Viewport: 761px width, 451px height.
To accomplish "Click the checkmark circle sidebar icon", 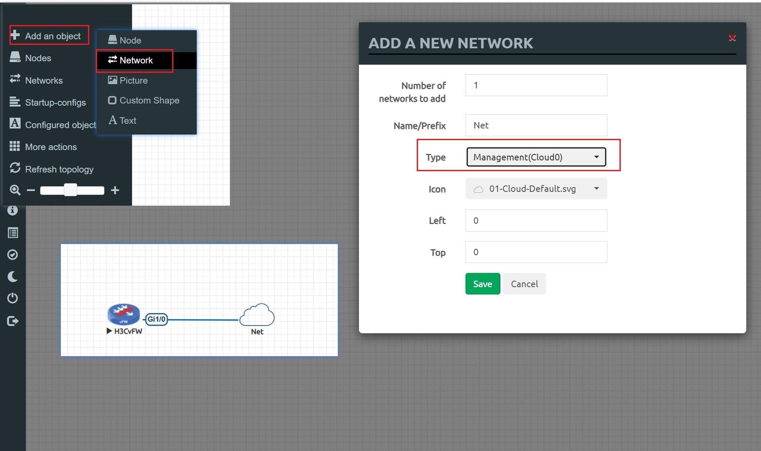I will coord(13,255).
